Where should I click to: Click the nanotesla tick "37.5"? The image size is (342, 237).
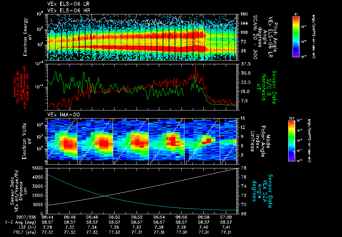point(245,64)
